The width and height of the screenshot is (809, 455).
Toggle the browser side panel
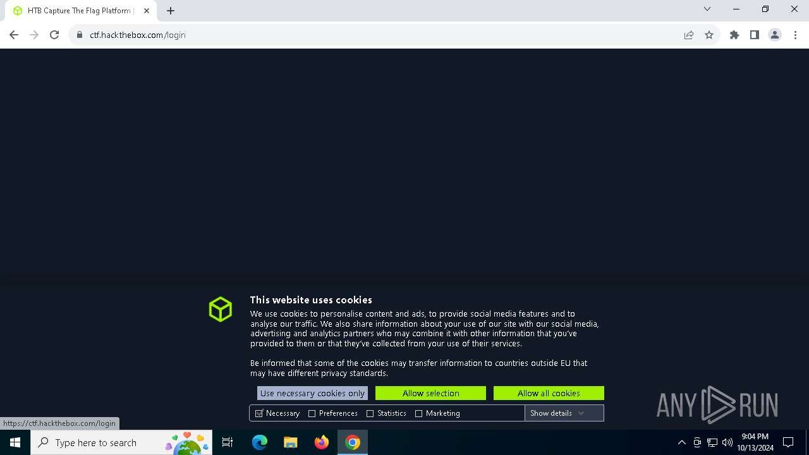[755, 35]
